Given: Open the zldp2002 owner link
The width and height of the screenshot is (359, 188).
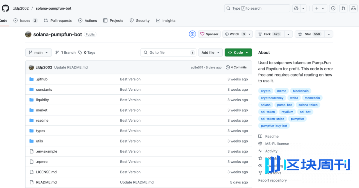Looking at the screenshot, I should click(21, 8).
